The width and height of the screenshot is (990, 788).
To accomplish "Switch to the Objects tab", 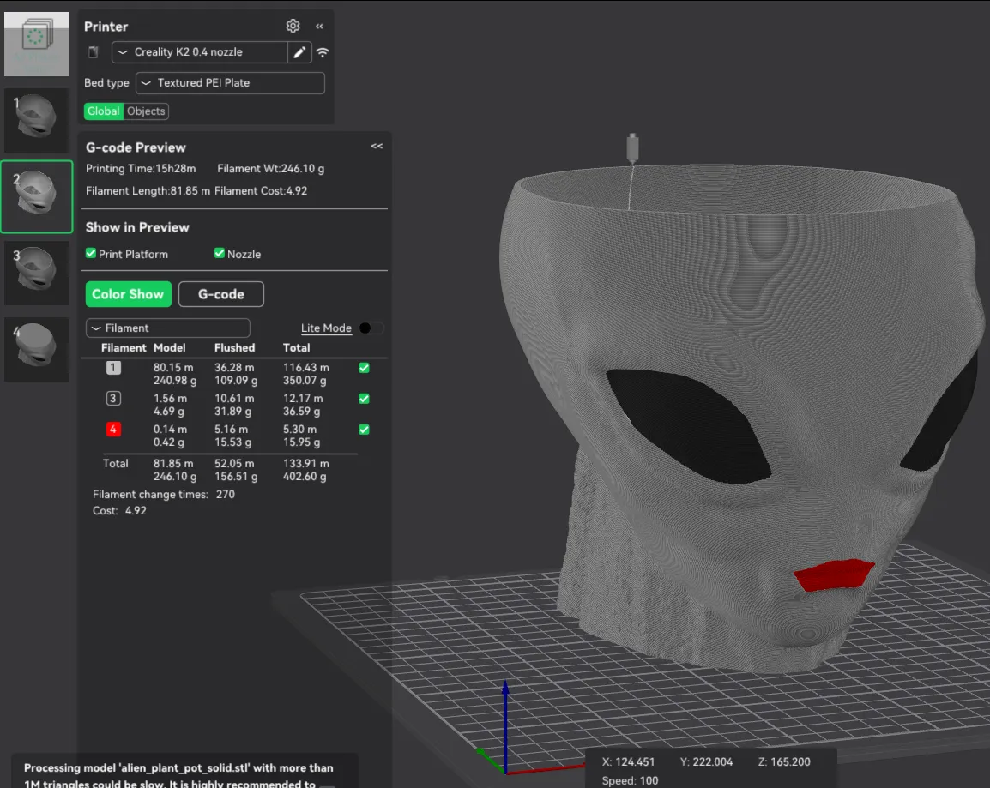I will 146,111.
